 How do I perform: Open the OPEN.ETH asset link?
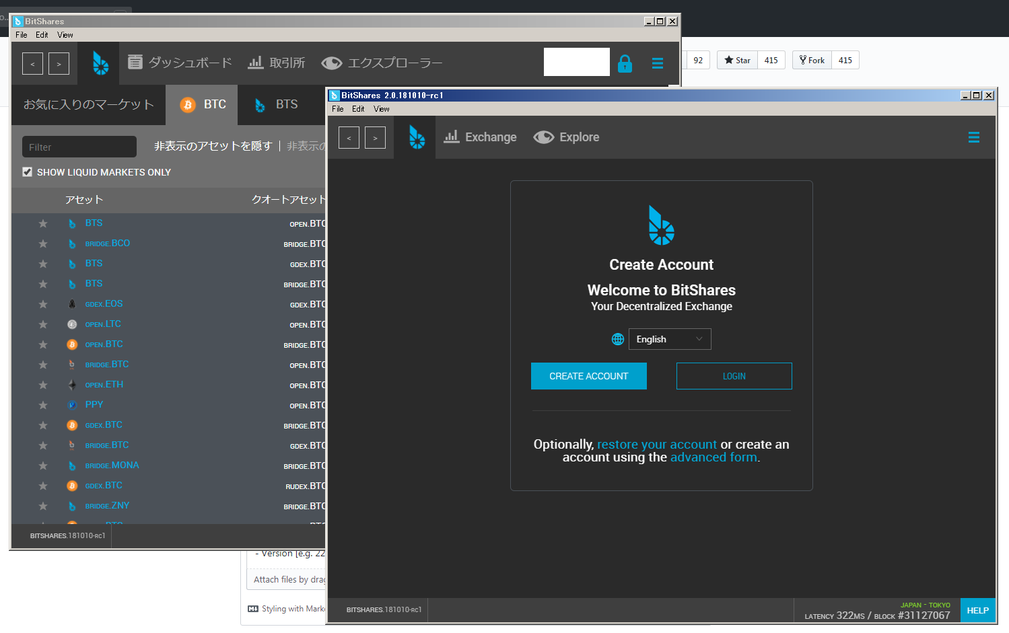[x=104, y=385]
